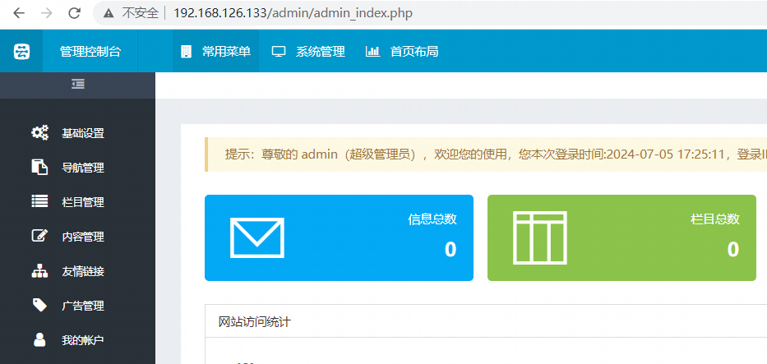Open 导航管理 in the sidebar

click(83, 168)
